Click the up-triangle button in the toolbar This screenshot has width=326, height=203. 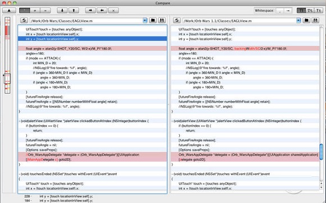point(9,10)
